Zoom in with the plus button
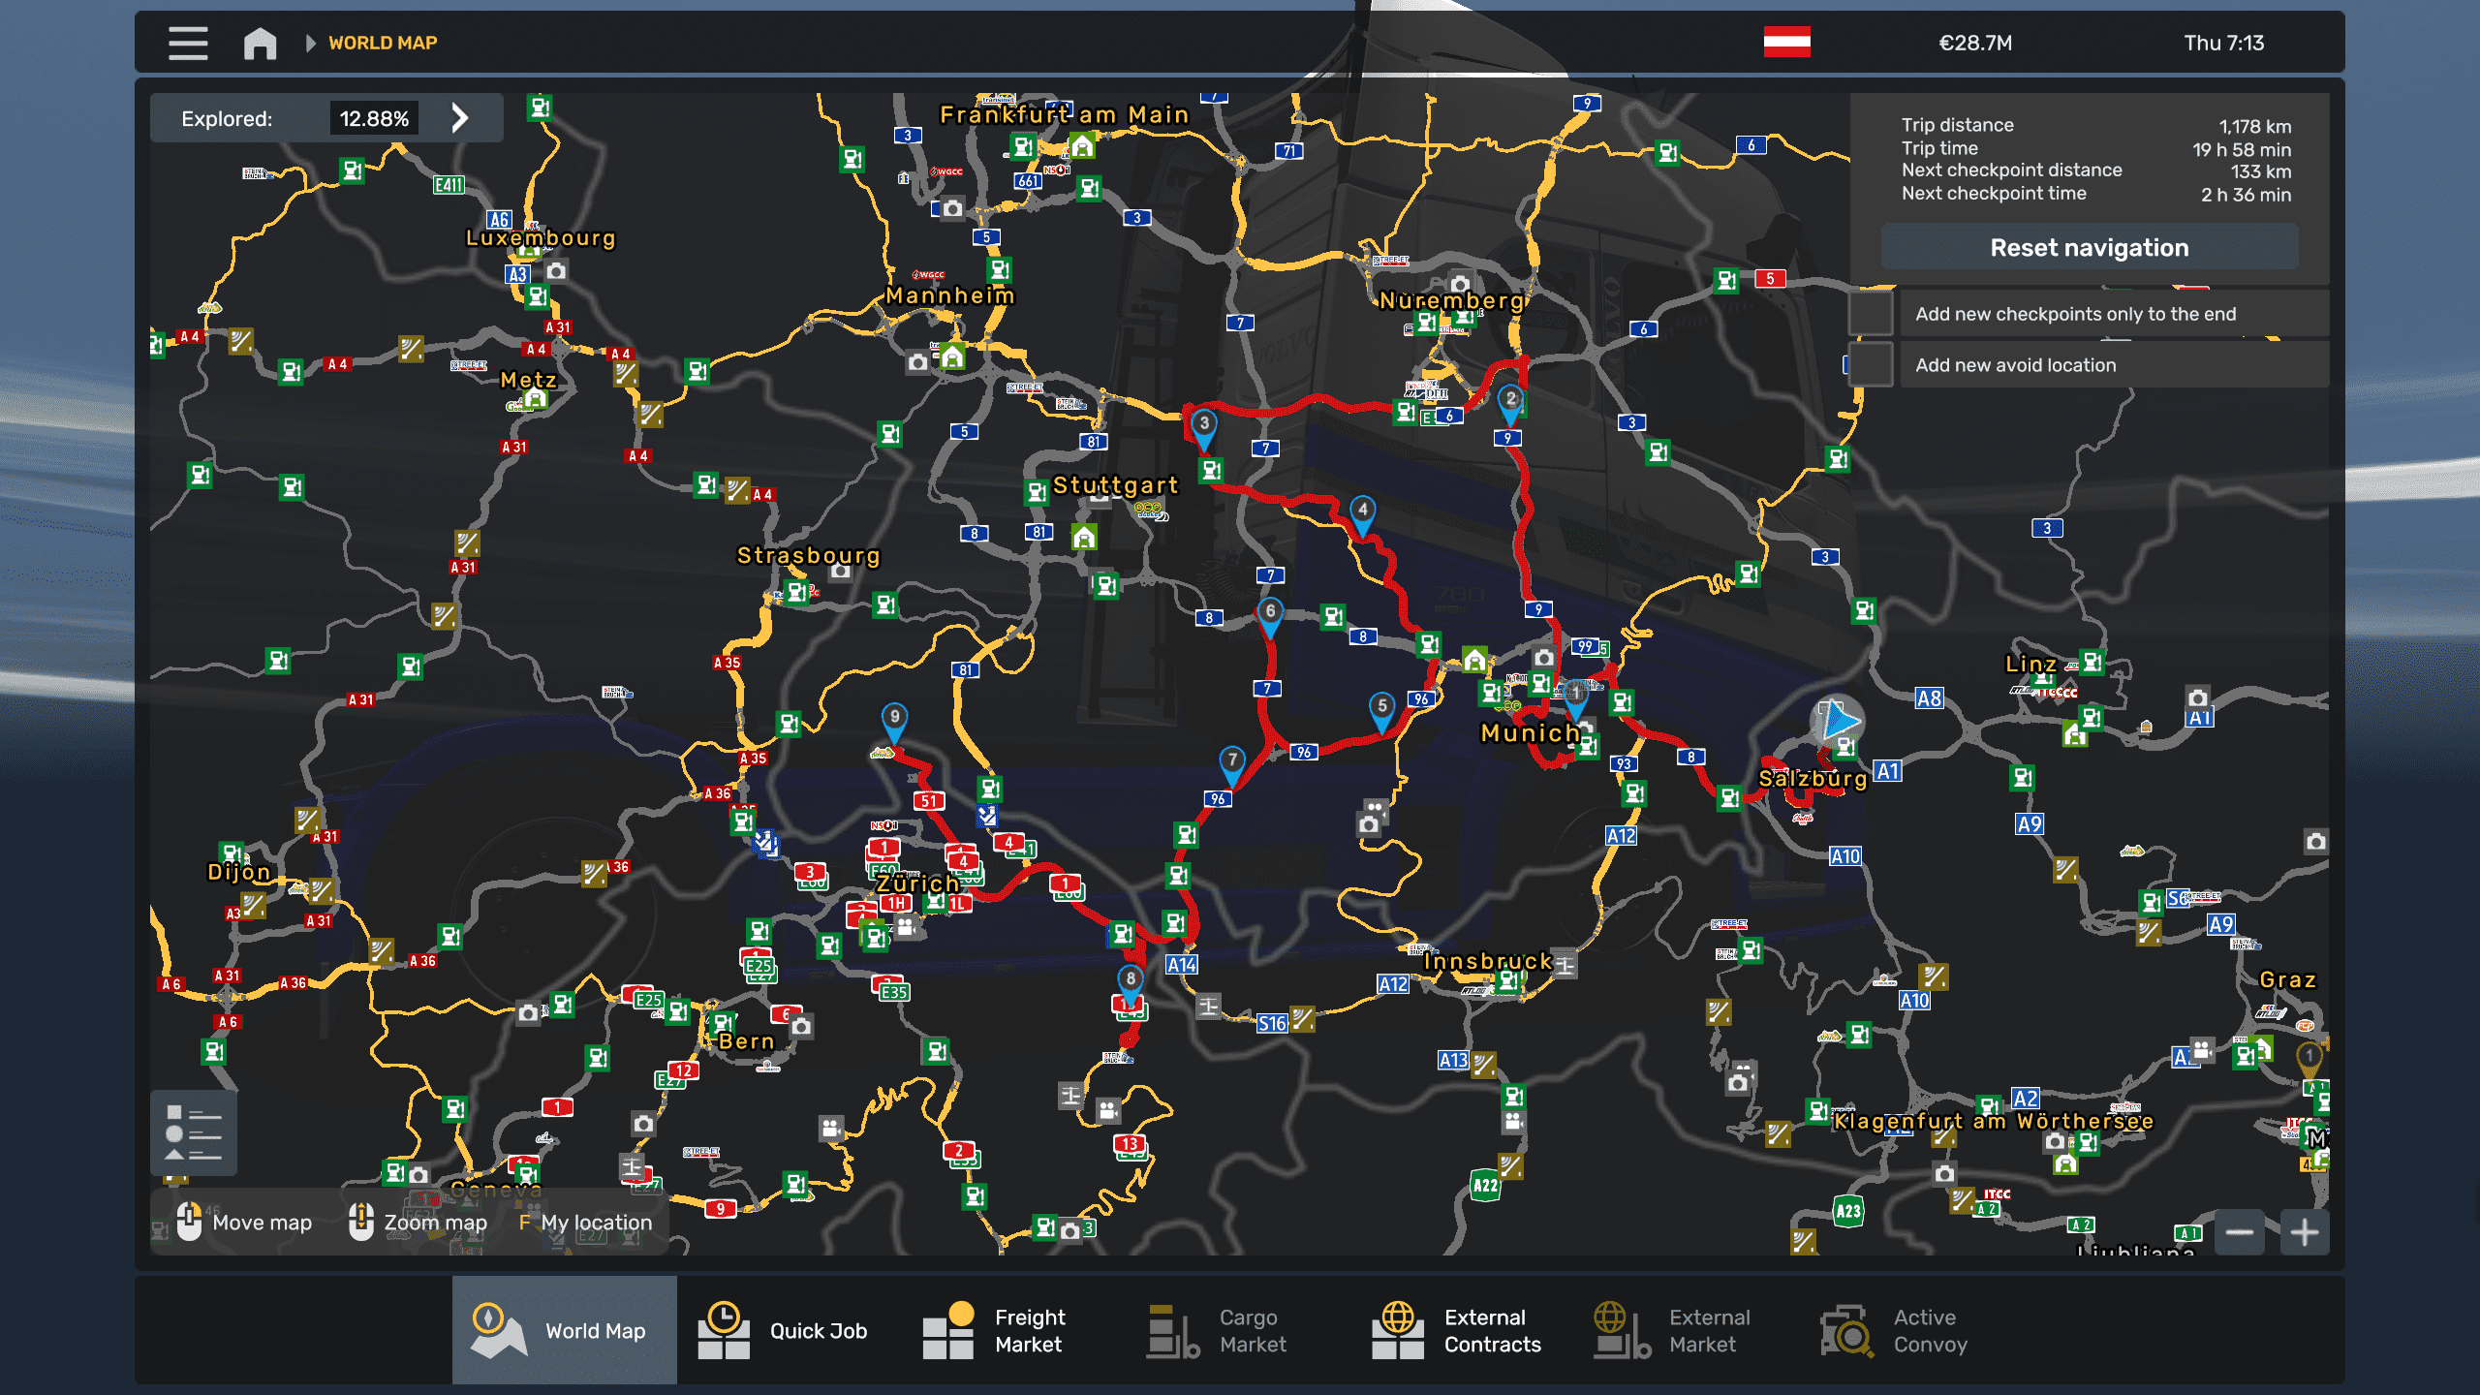The height and width of the screenshot is (1395, 2480). tap(2305, 1232)
